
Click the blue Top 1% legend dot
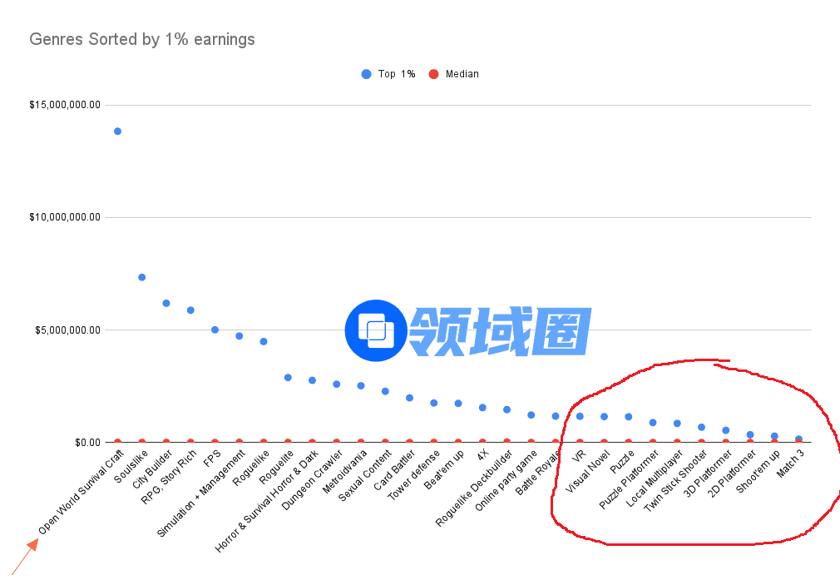pos(366,74)
